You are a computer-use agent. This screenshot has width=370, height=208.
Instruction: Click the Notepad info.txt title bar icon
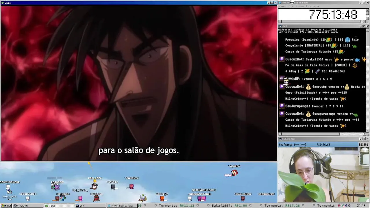click(280, 3)
